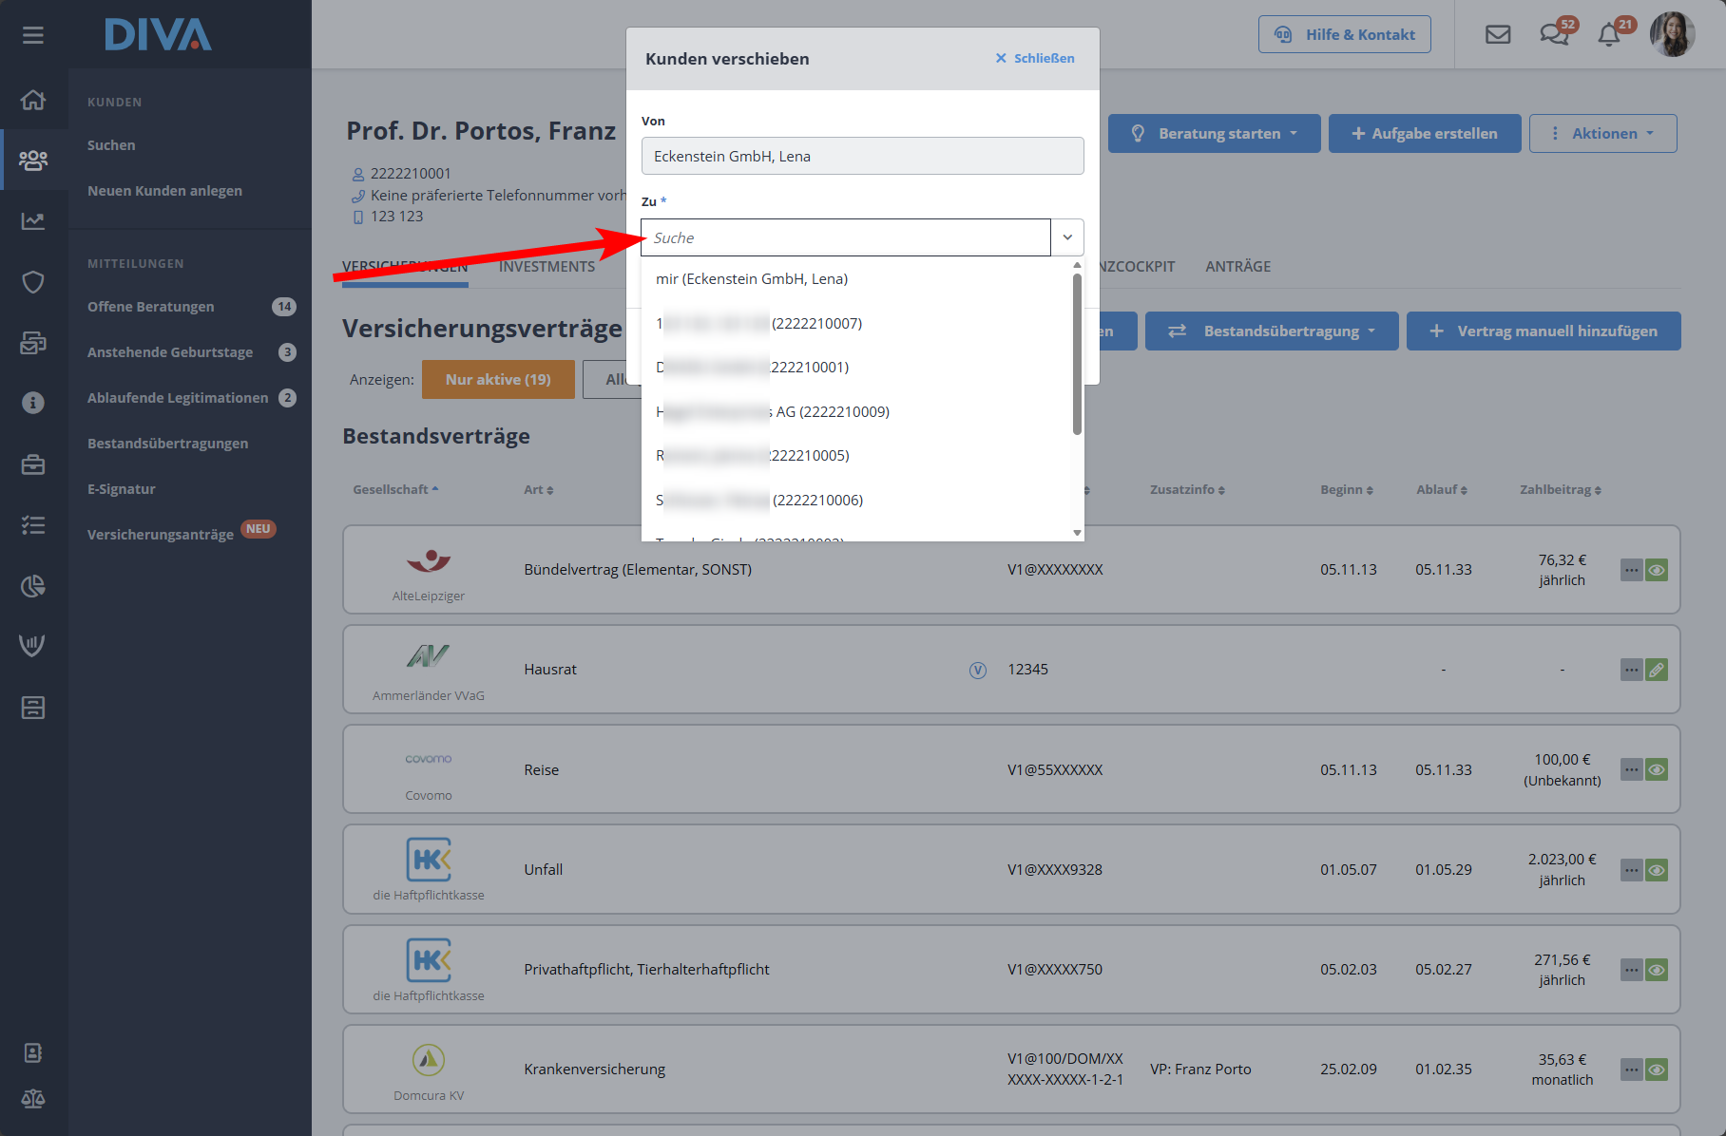Go to the home icon in sidebar

tap(33, 100)
